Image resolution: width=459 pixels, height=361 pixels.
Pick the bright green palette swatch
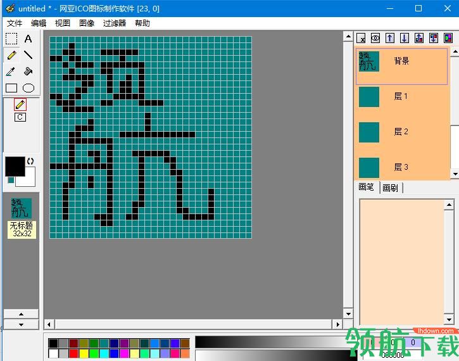point(94,353)
